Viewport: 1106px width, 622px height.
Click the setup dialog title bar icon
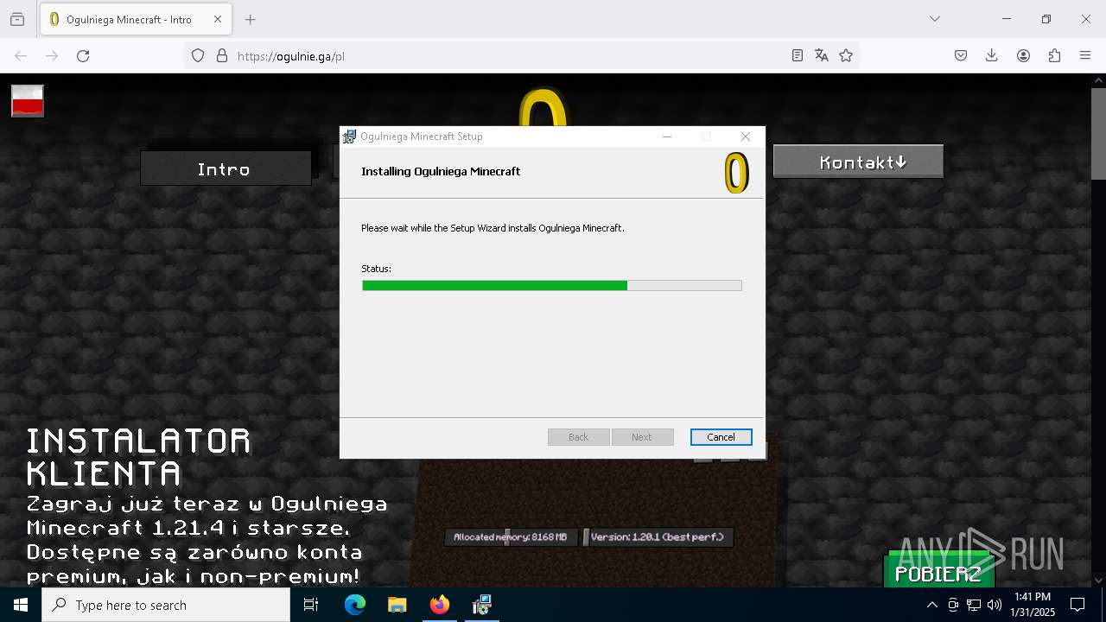tap(349, 136)
